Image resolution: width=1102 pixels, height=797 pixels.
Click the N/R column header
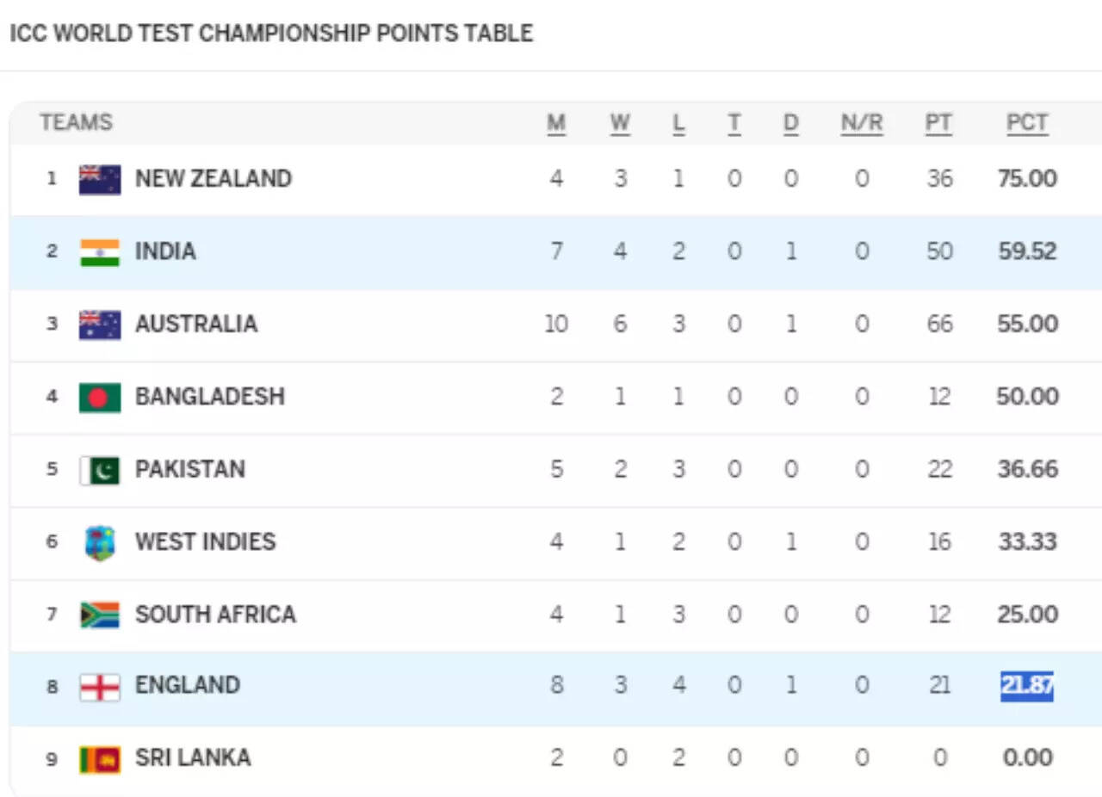point(862,123)
